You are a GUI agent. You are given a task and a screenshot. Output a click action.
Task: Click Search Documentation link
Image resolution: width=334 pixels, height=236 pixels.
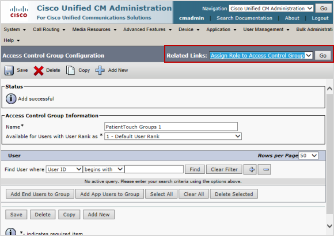pos(244,18)
